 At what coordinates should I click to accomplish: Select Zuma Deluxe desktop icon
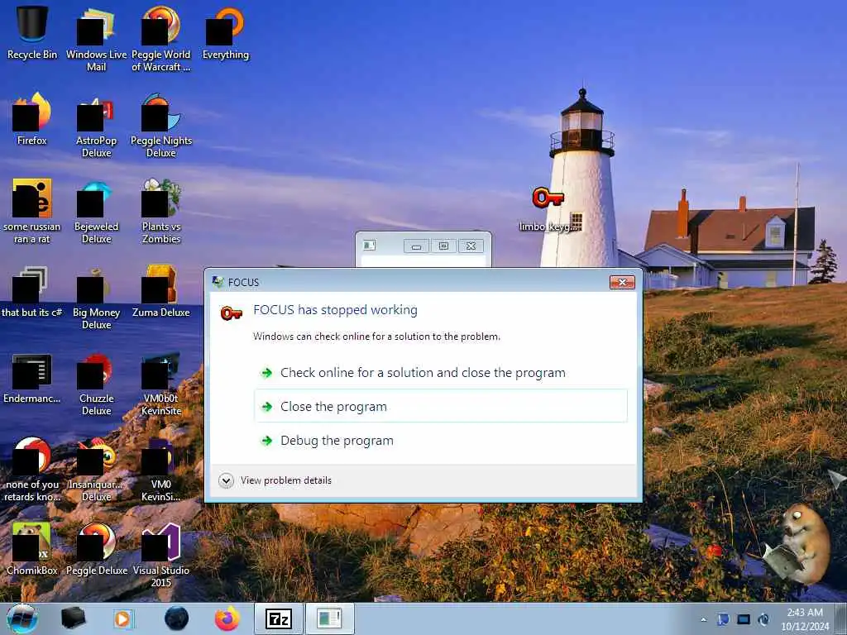[x=161, y=292]
